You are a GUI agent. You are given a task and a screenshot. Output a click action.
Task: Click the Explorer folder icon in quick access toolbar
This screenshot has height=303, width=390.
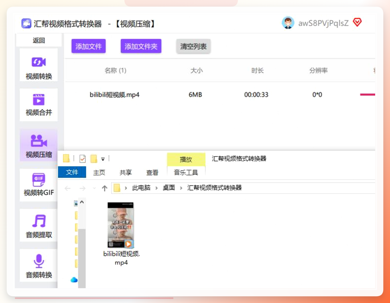[66, 158]
